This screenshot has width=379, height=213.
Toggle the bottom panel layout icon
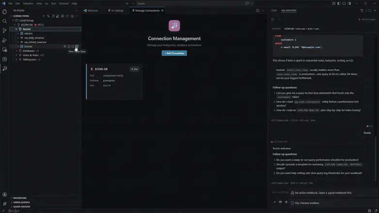point(344,3)
